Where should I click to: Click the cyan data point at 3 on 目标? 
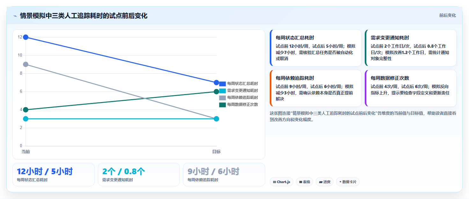[216, 119]
